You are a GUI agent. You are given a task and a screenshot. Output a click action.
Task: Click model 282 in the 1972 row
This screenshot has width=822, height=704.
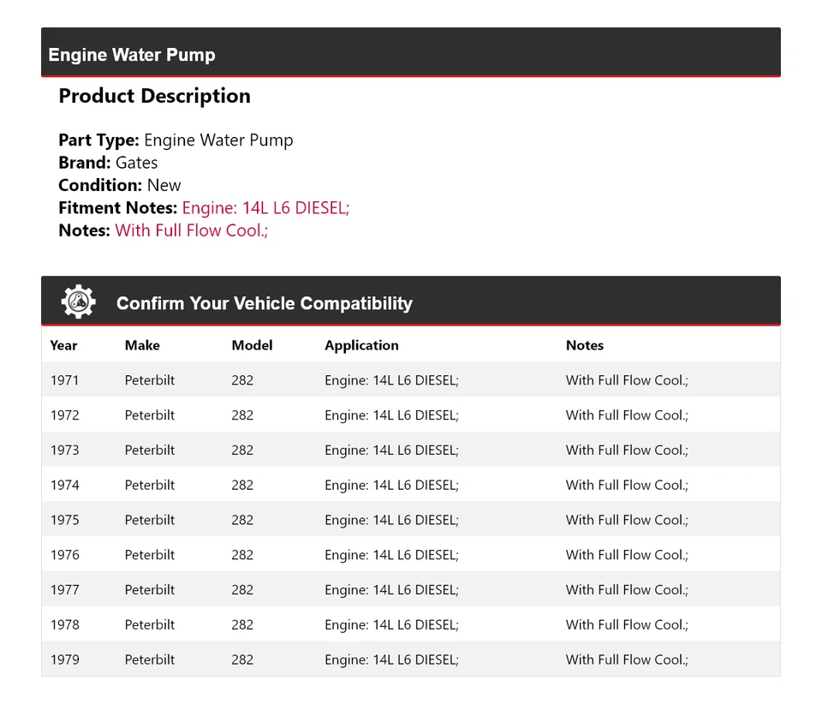[242, 415]
